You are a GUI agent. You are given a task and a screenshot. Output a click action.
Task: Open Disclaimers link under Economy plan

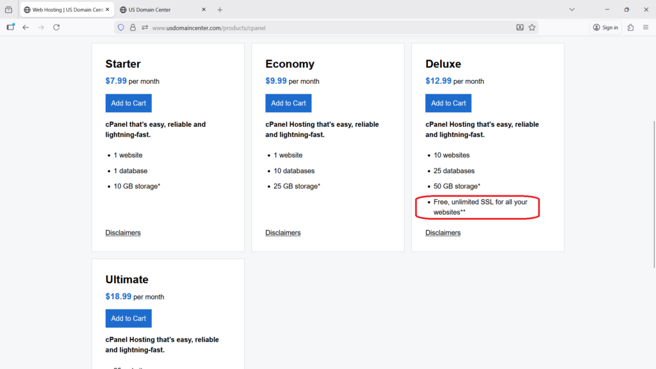(283, 233)
